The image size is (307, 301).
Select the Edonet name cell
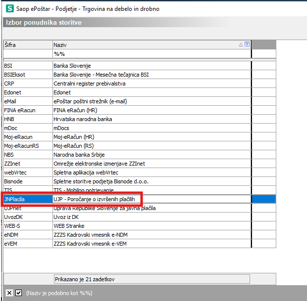(152, 92)
